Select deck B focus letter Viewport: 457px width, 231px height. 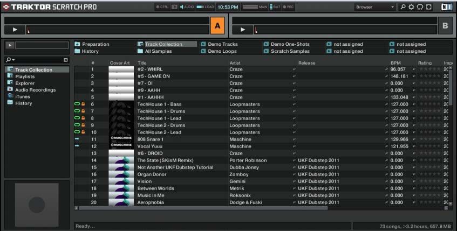pyautogui.click(x=445, y=26)
